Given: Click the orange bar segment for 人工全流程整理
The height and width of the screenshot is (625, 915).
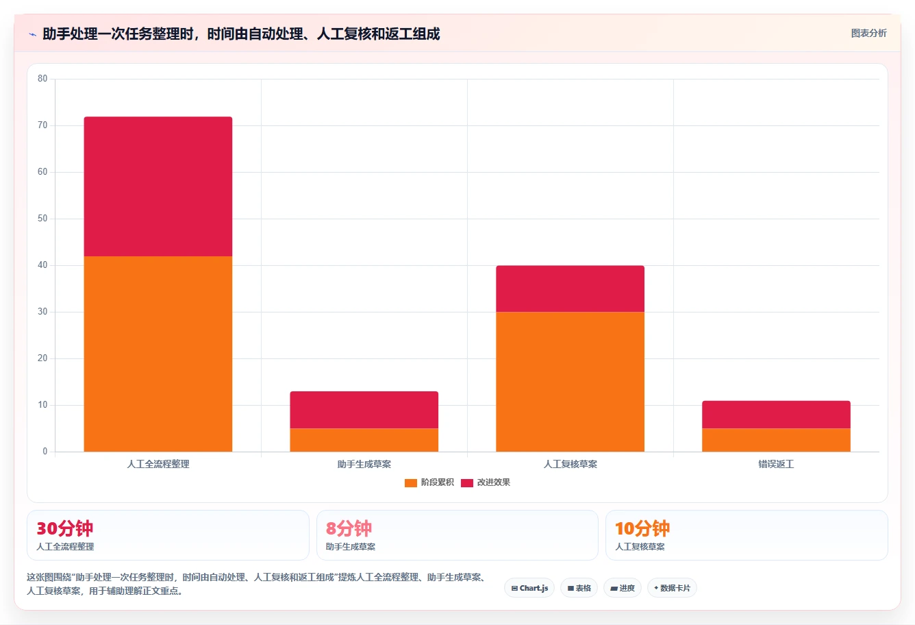Looking at the screenshot, I should pyautogui.click(x=158, y=354).
